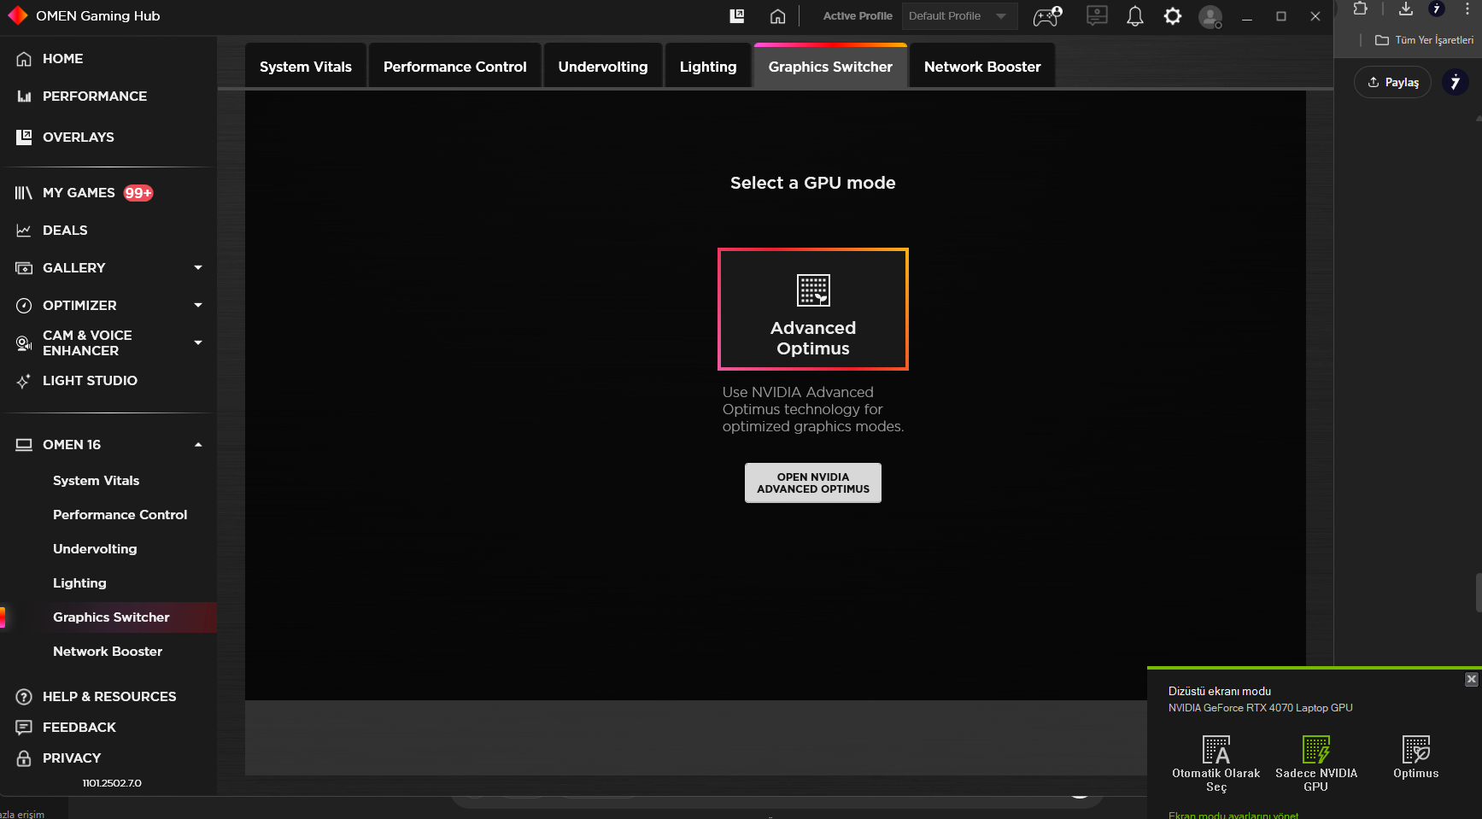This screenshot has width=1482, height=819.
Task: Click the Dizüstü ekranı modu title
Action: tap(1220, 692)
